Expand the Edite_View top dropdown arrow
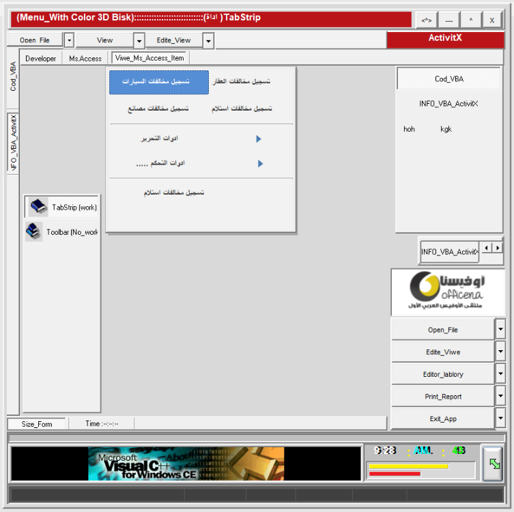 tap(208, 41)
